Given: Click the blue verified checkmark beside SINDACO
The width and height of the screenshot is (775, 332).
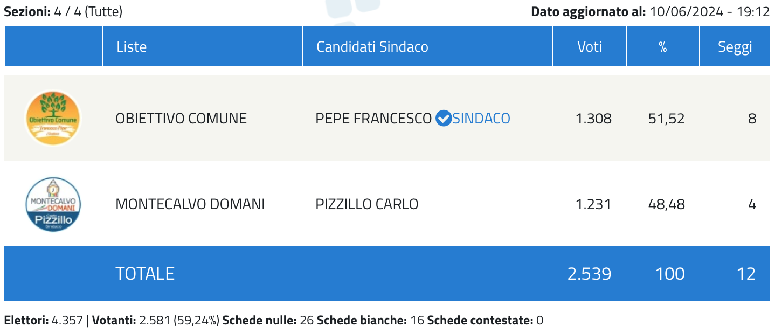Looking at the screenshot, I should point(443,118).
